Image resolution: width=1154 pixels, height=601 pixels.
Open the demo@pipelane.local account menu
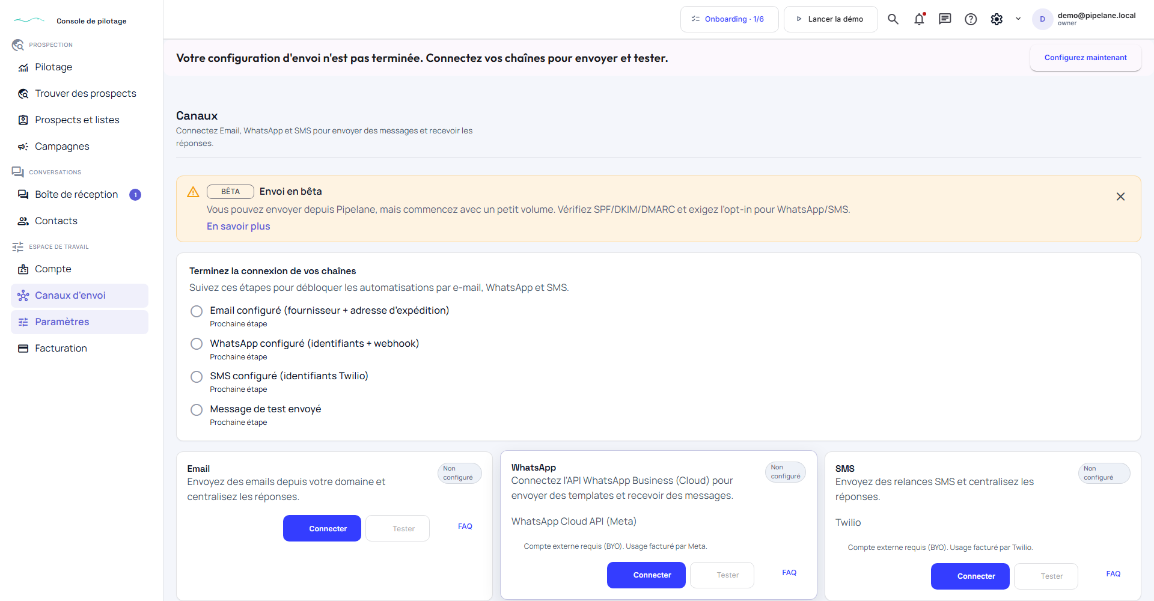pyautogui.click(x=1096, y=19)
